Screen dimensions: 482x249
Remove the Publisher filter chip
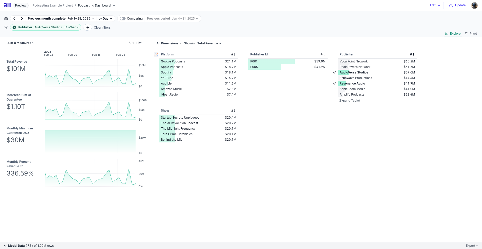[14, 27]
